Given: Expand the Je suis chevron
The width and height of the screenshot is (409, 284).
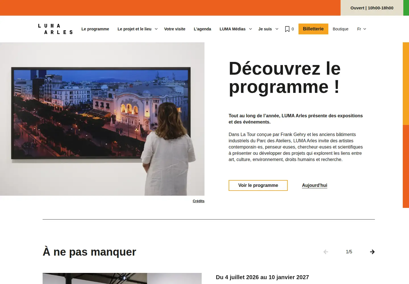Looking at the screenshot, I should tap(277, 29).
